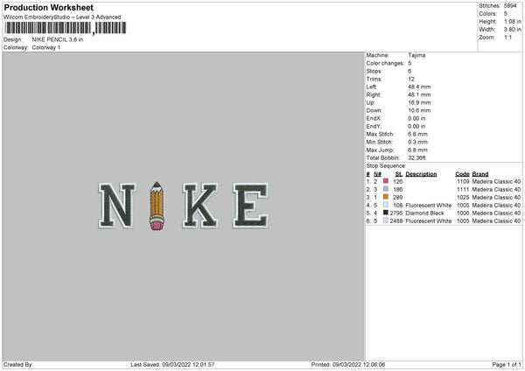Click 'Fluorescent White' in stop row 6

coord(428,221)
